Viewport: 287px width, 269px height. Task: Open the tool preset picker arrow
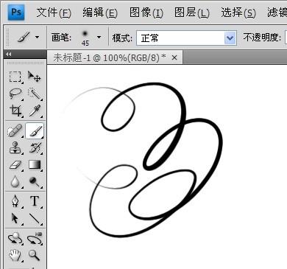point(37,38)
